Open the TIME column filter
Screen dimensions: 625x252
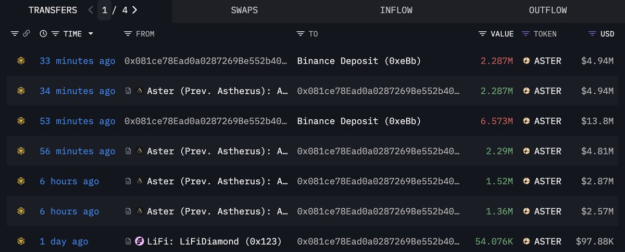pyautogui.click(x=56, y=34)
